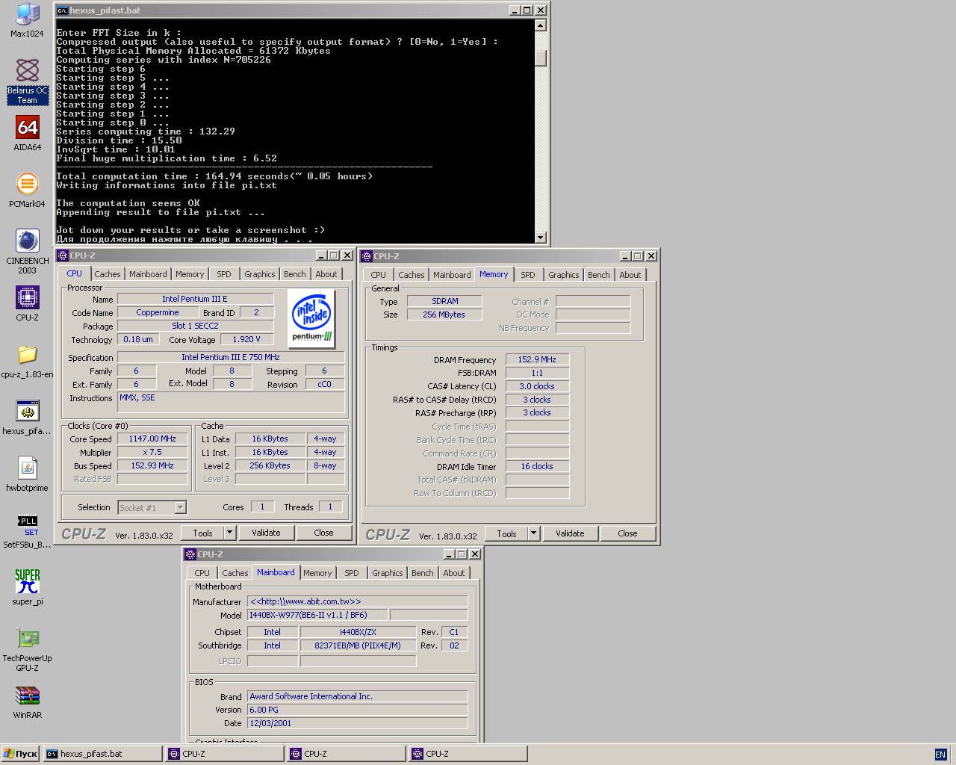Launch the SetFSBu PLL SET icon
Screen dimensions: 956x765
click(28, 530)
